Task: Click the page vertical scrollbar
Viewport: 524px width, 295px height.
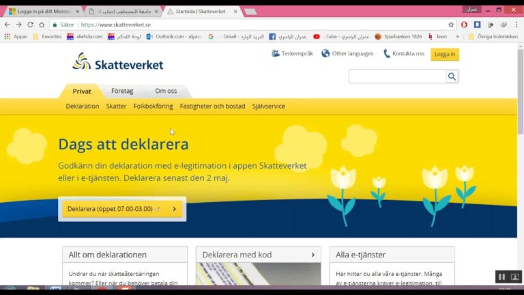Action: (521, 92)
